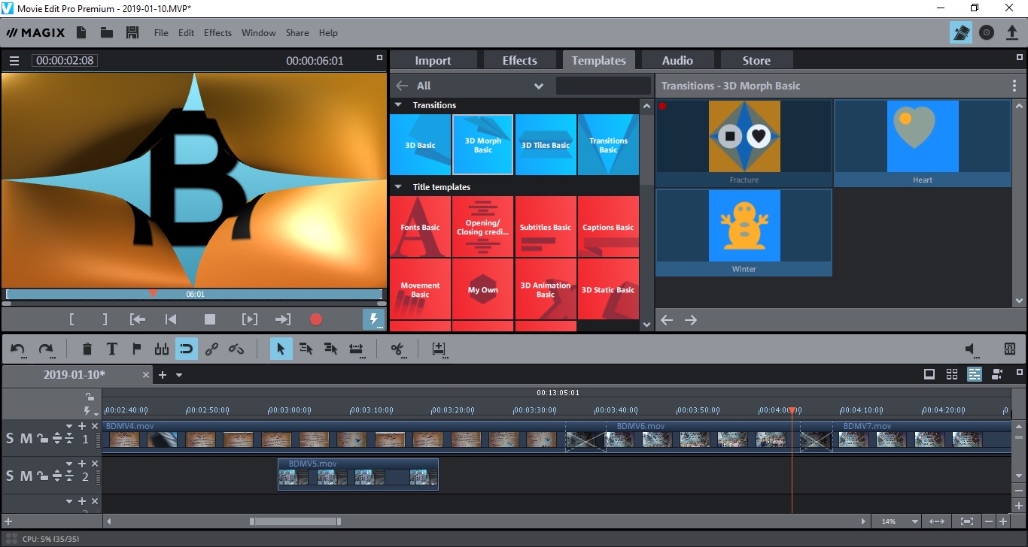Toggle Solo on track 1

10,439
